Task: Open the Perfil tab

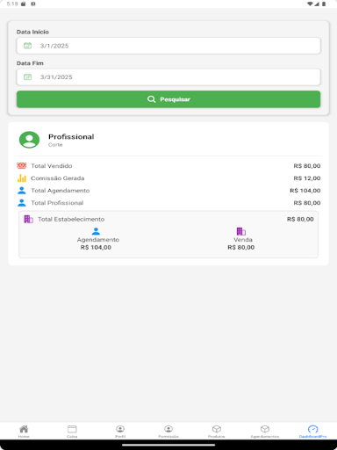Action: pyautogui.click(x=120, y=432)
